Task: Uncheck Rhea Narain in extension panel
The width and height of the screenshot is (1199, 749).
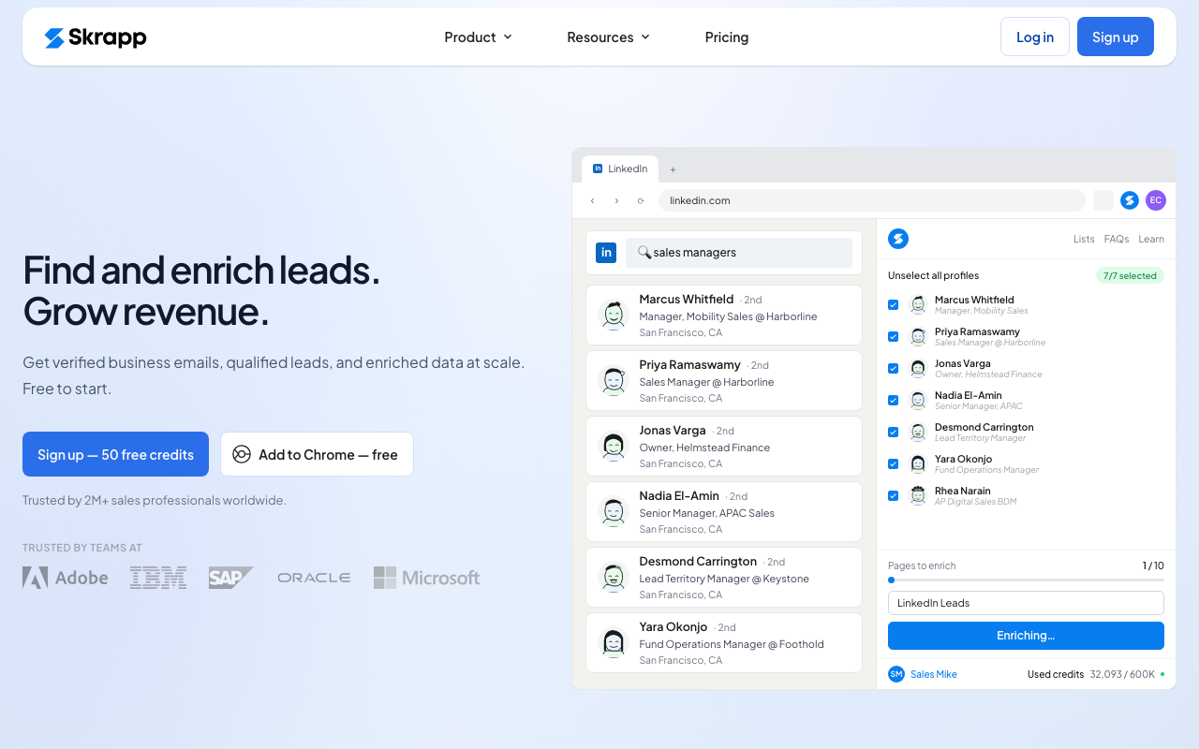Action: pos(894,495)
